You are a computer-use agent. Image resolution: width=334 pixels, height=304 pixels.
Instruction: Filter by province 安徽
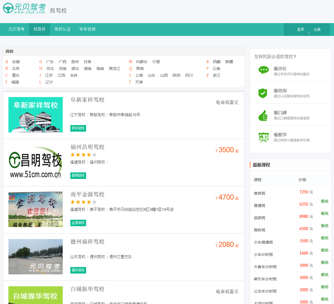[x=16, y=62]
